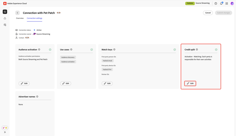Select the top sidebar collaboration icon
236x136 pixels.
(x=5, y=12)
